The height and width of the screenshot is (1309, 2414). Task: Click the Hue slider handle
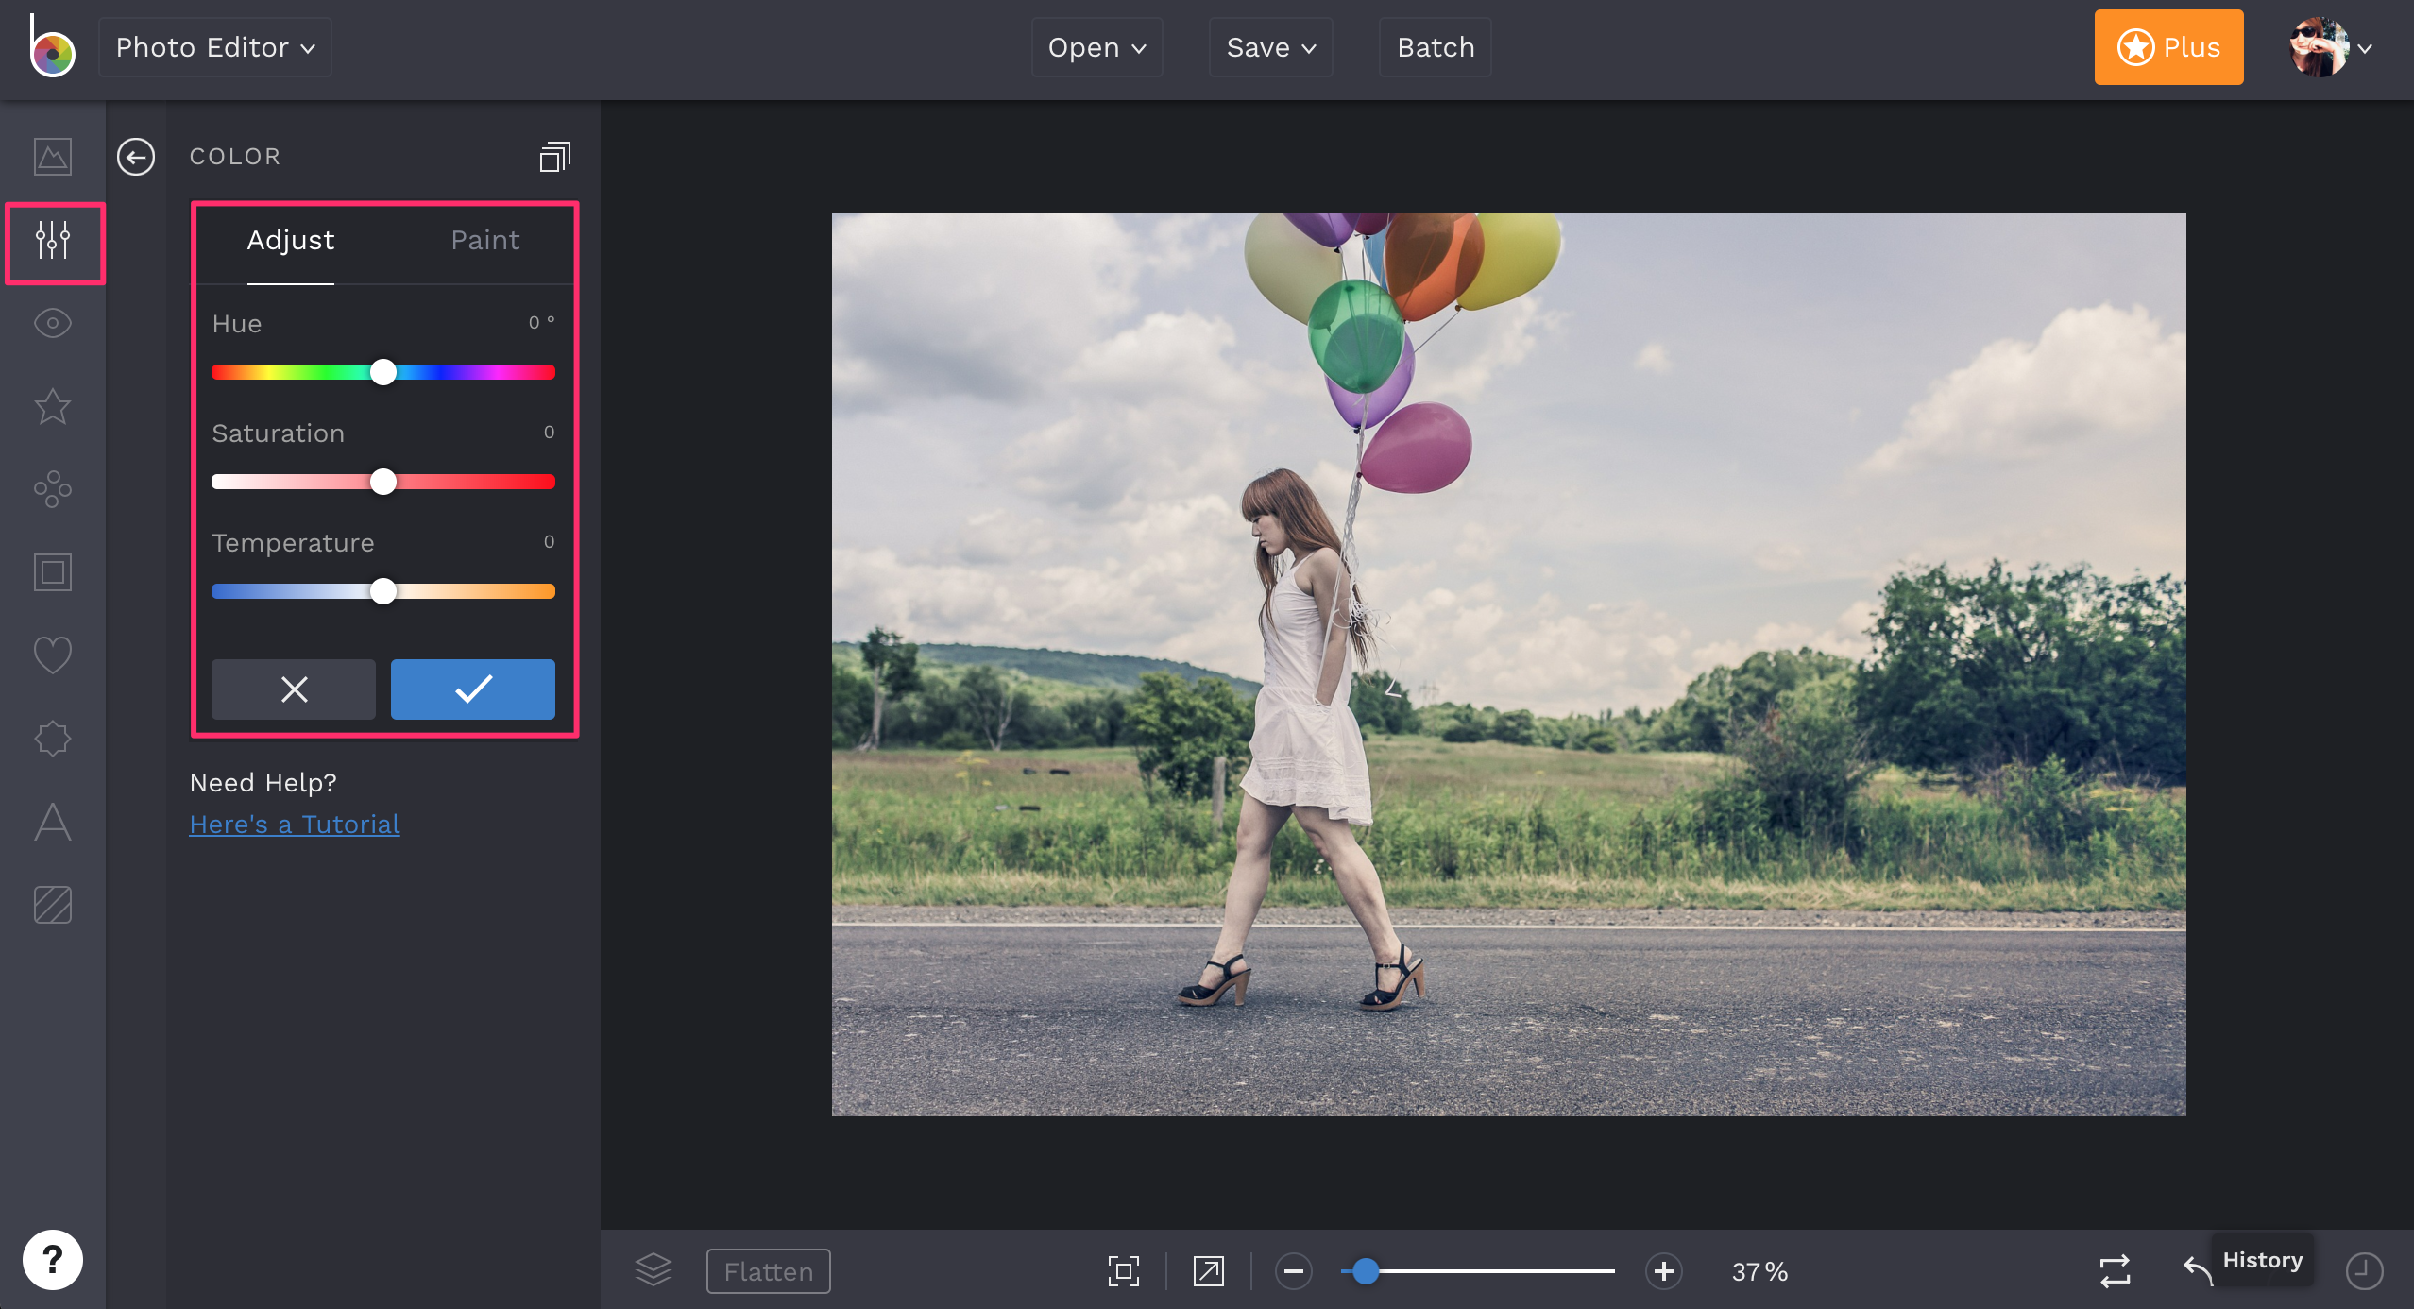(x=383, y=372)
